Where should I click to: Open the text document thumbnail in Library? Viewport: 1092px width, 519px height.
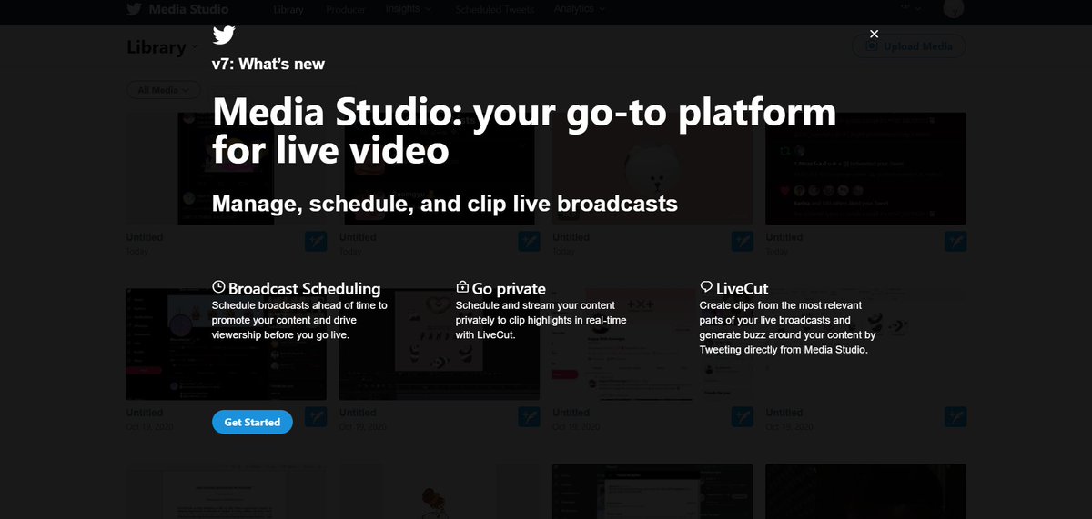pos(226,492)
